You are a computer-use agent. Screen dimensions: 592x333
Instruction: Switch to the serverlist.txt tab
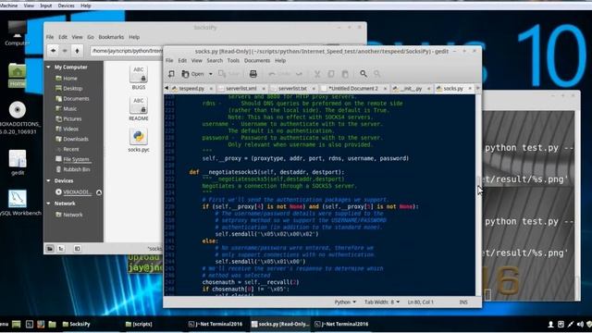292,89
